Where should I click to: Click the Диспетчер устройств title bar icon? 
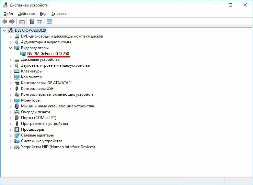coord(5,5)
